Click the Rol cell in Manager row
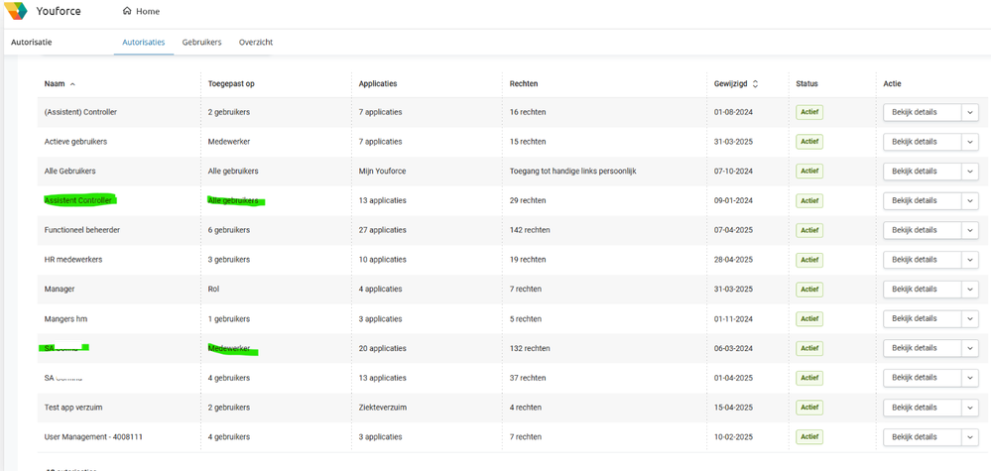 tap(213, 290)
